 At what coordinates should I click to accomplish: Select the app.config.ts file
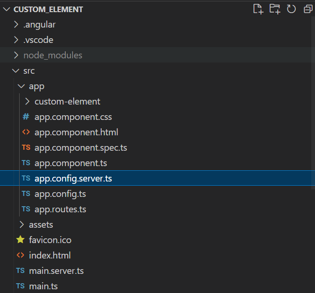pyautogui.click(x=60, y=194)
